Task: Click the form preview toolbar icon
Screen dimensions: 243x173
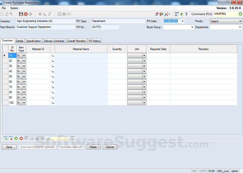Action: (59, 14)
